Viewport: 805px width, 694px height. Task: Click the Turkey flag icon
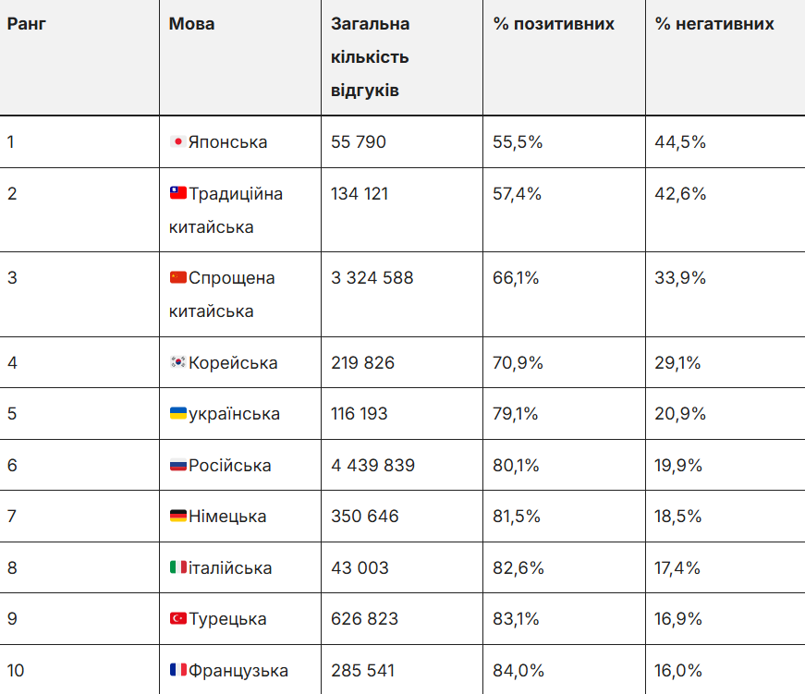(x=177, y=619)
